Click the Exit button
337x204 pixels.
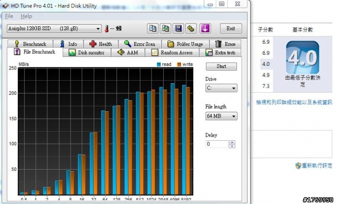coord(231,28)
